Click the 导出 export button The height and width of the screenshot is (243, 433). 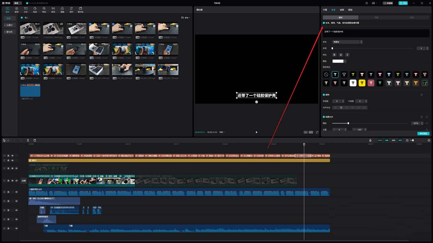point(403,3)
